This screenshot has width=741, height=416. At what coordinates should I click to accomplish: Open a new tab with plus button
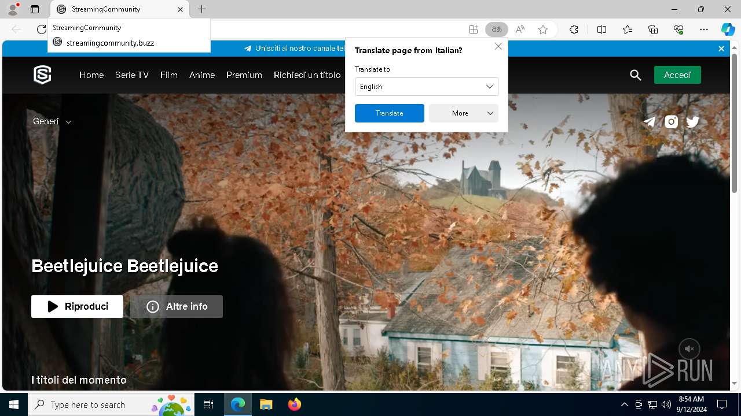(201, 9)
